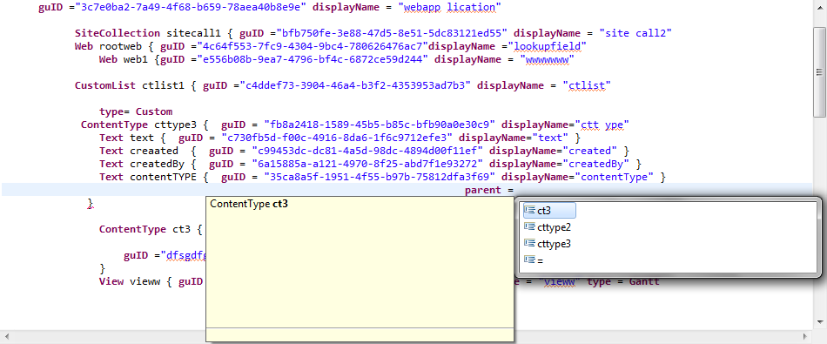The height and width of the screenshot is (344, 827).
Task: Click 'Gantt' type value
Action: [644, 281]
